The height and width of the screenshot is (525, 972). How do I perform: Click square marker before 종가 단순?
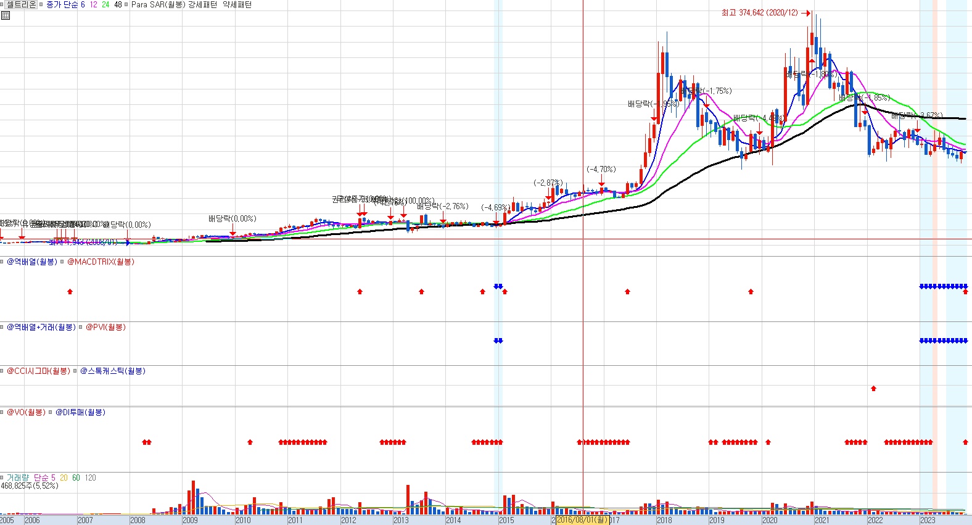(x=41, y=4)
